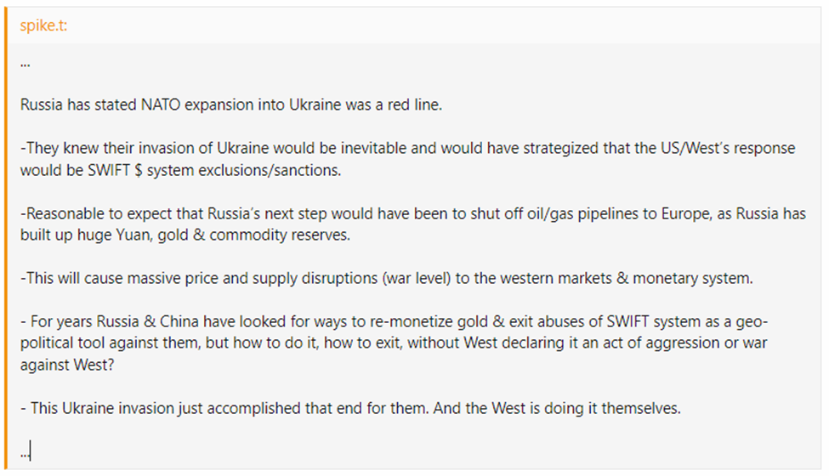Click the orange vertical bar on the left edge

8,238
